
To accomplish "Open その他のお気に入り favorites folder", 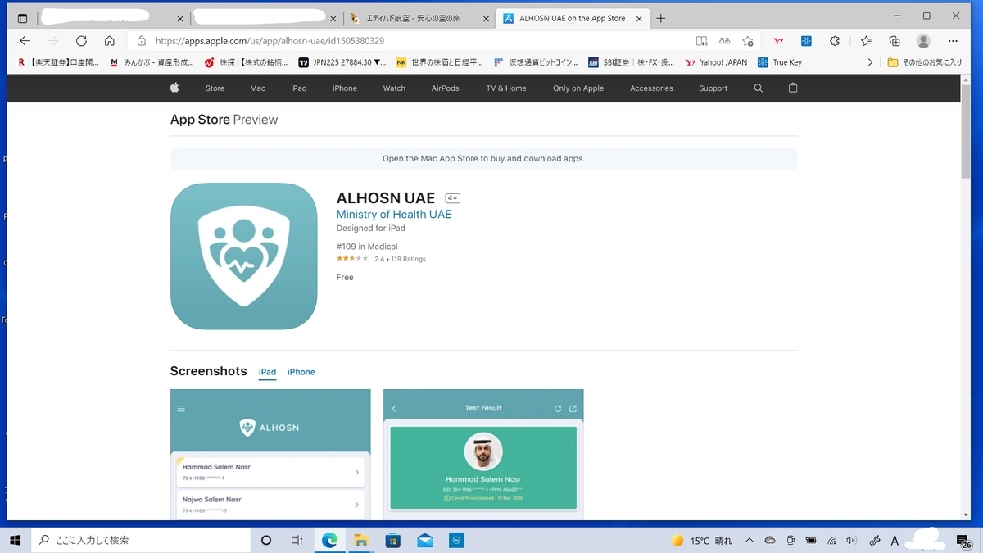I will (x=926, y=62).
